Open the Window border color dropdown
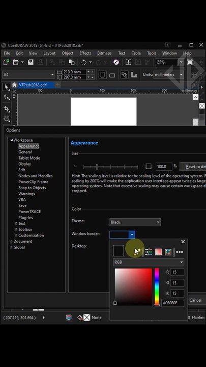The height and width of the screenshot is (367, 206). click(132, 234)
